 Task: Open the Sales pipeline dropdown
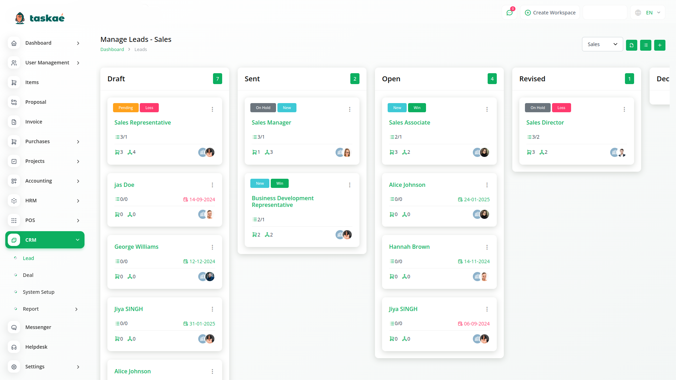[x=602, y=44]
